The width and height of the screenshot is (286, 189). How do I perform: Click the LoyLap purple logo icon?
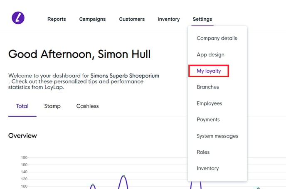18,17
